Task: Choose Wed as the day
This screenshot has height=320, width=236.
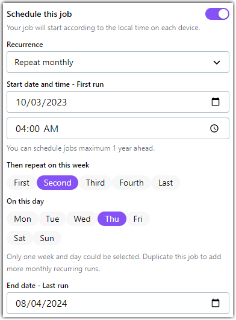Action: 82,219
